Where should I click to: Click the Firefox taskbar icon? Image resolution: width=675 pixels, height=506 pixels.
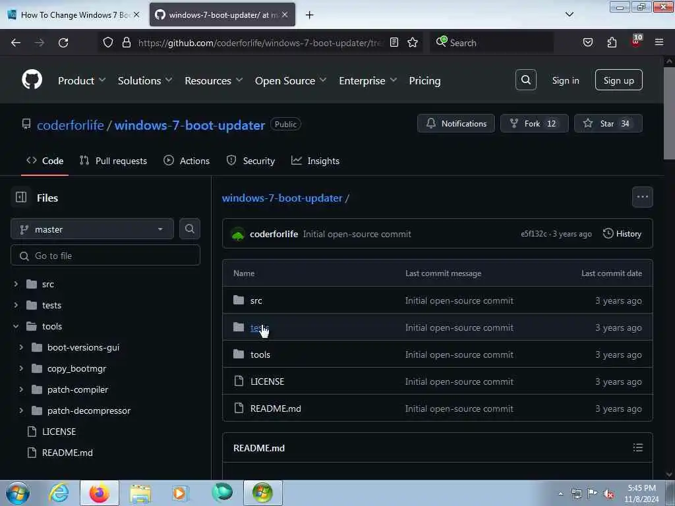point(99,493)
